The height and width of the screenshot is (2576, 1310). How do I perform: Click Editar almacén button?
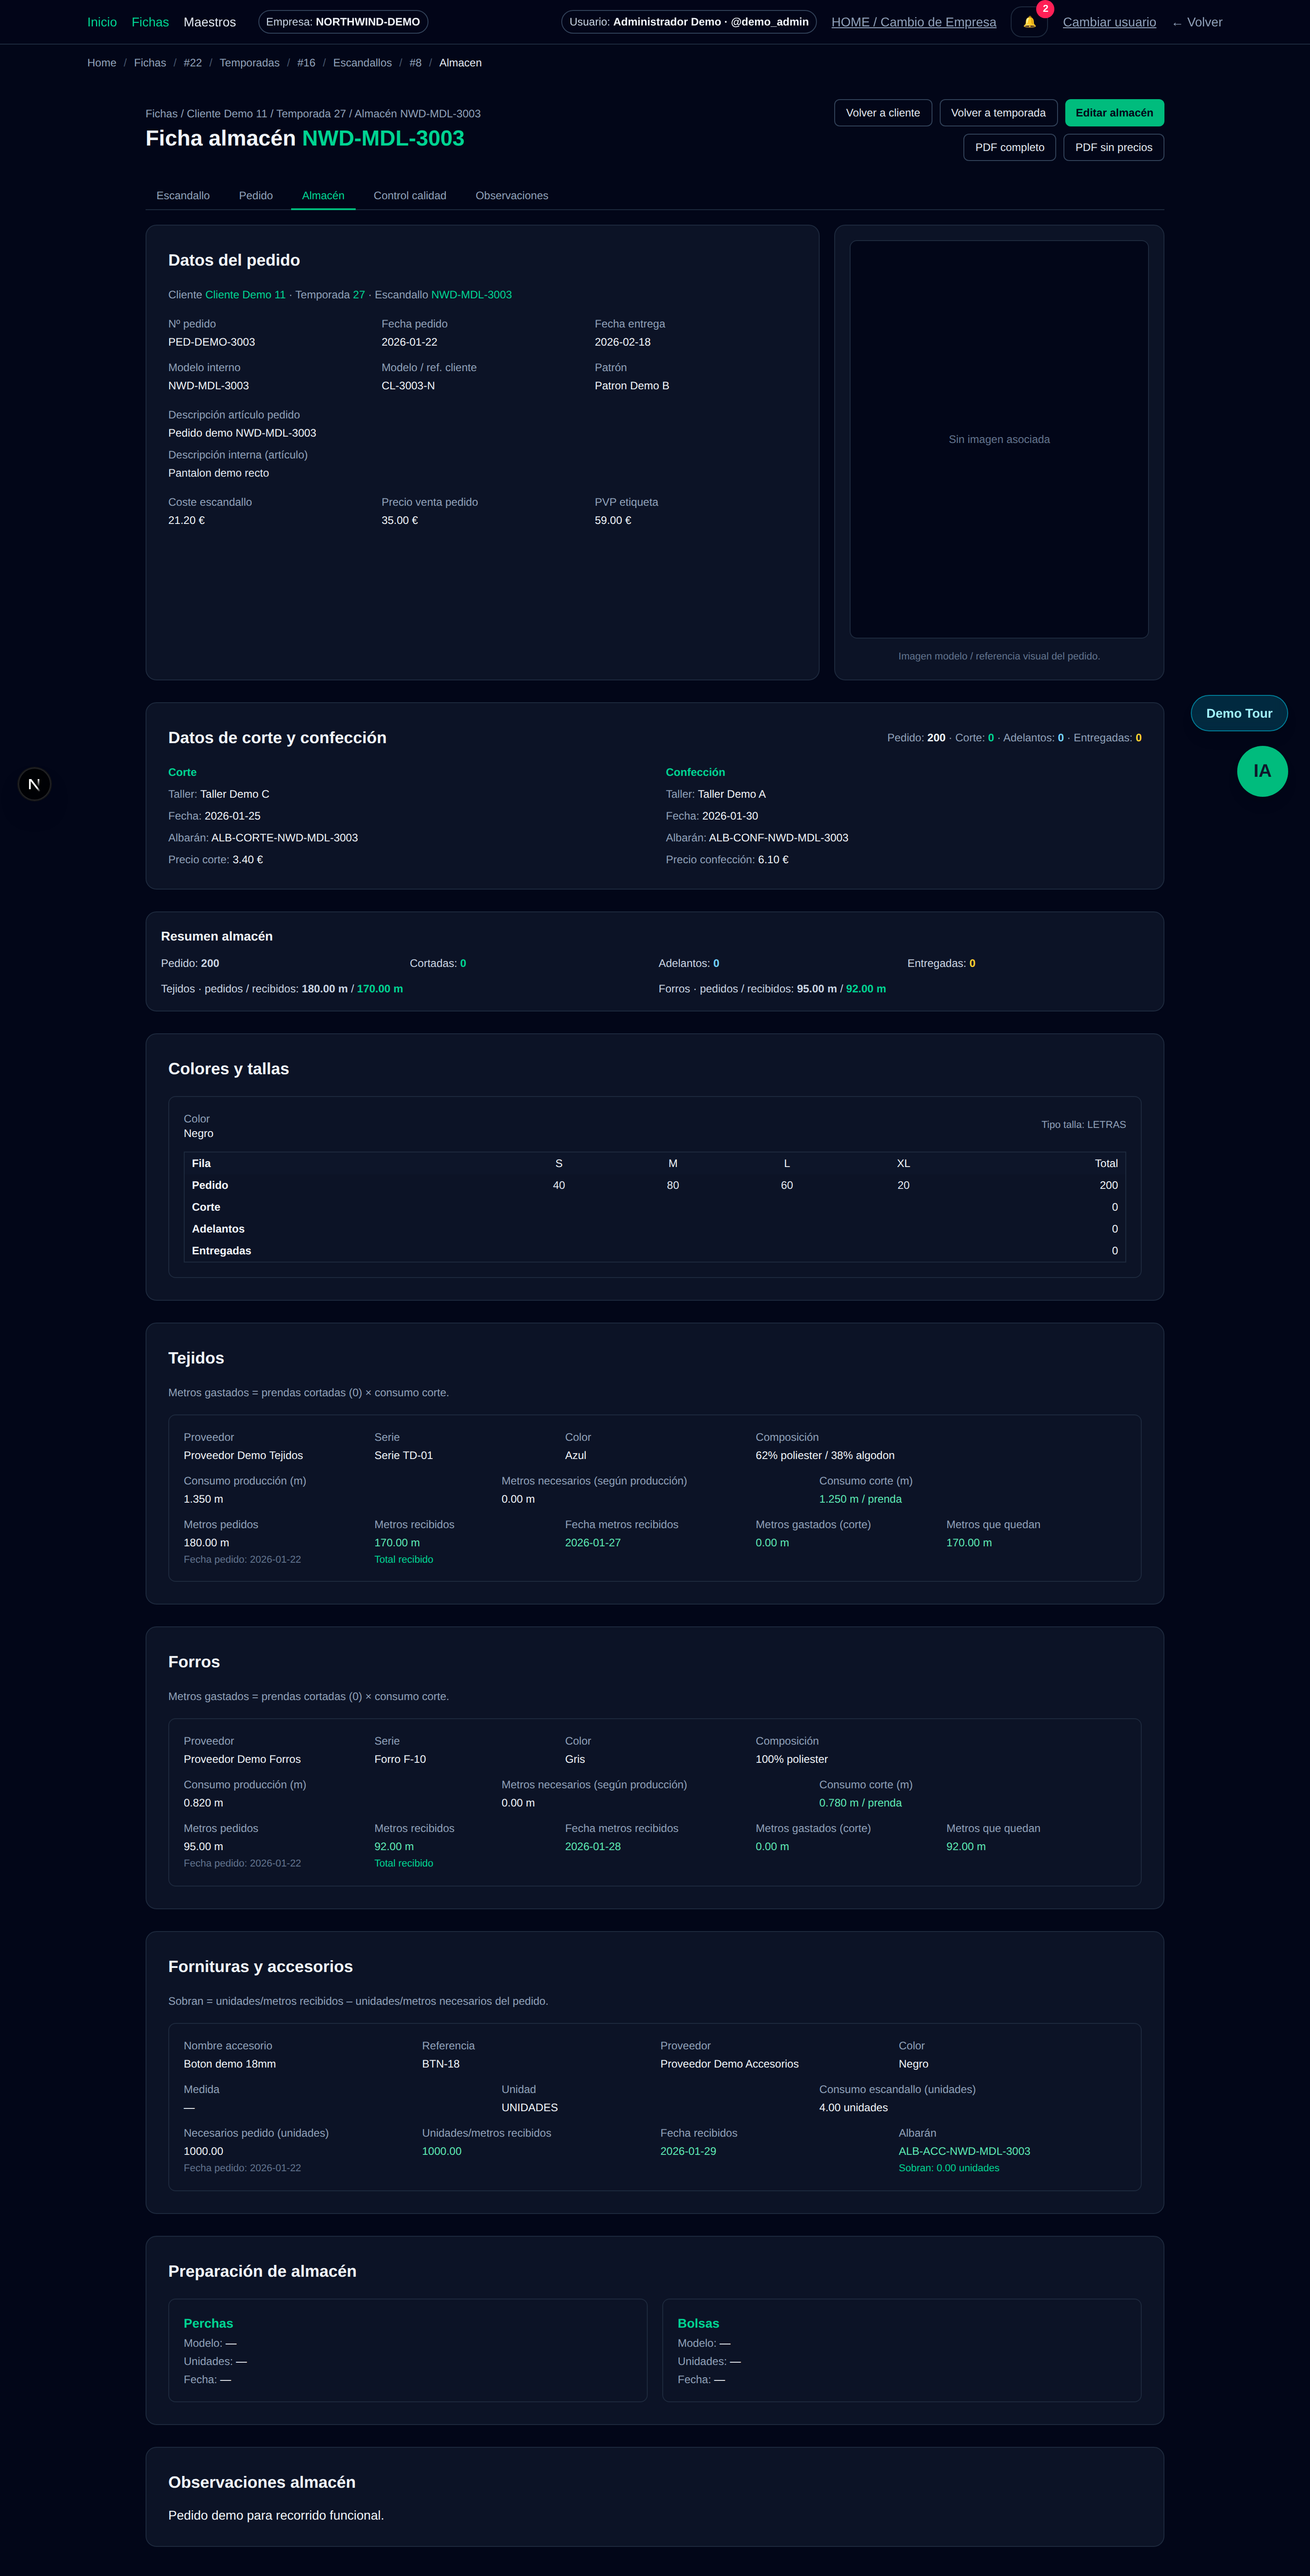[x=1113, y=113]
